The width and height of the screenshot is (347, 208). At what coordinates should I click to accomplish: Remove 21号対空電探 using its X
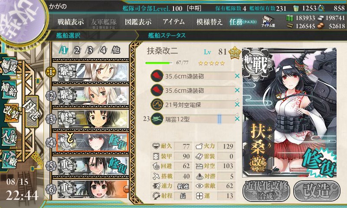coord(237,104)
